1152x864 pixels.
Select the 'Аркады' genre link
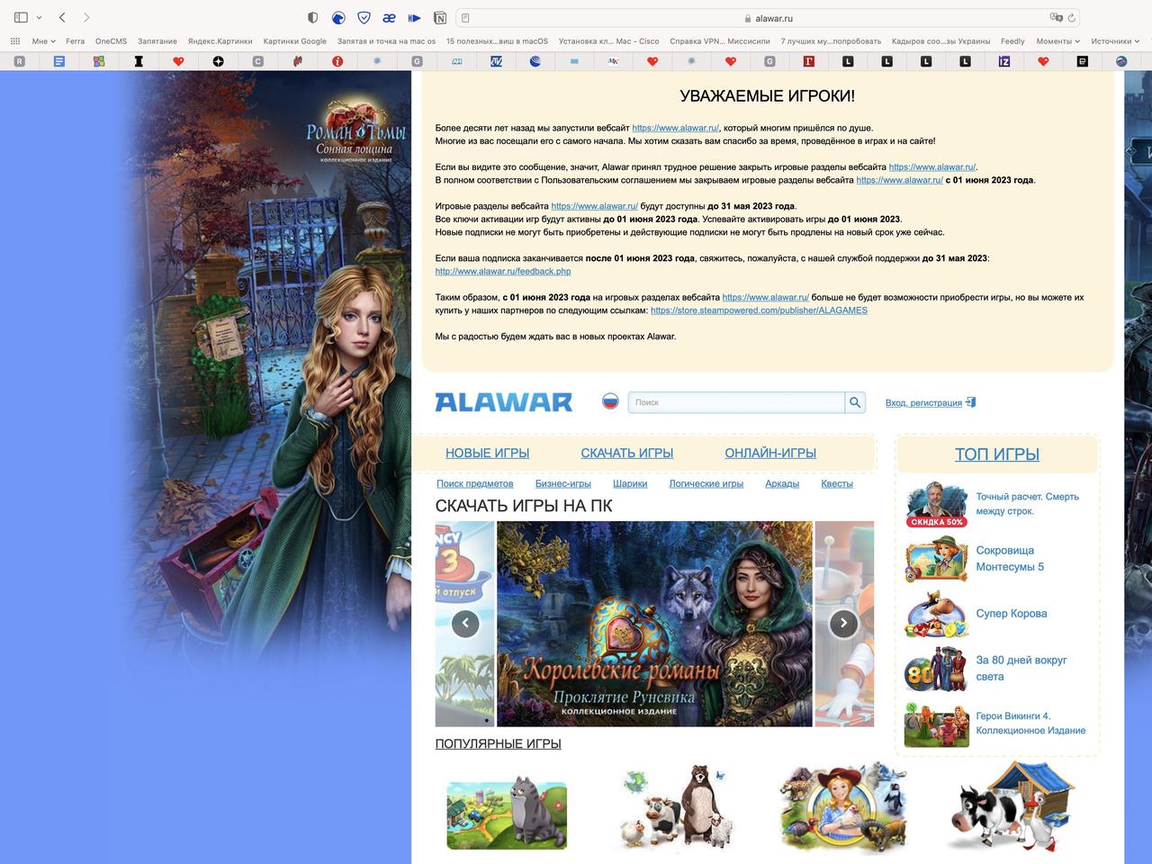pyautogui.click(x=782, y=483)
